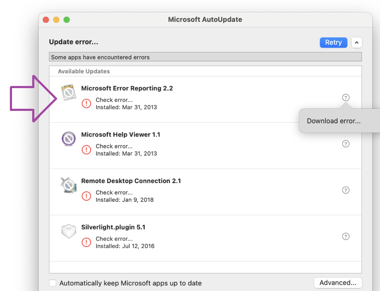This screenshot has height=291, width=380.
Task: Open help for Remote Desktop Connection 2.1
Action: pos(346,190)
